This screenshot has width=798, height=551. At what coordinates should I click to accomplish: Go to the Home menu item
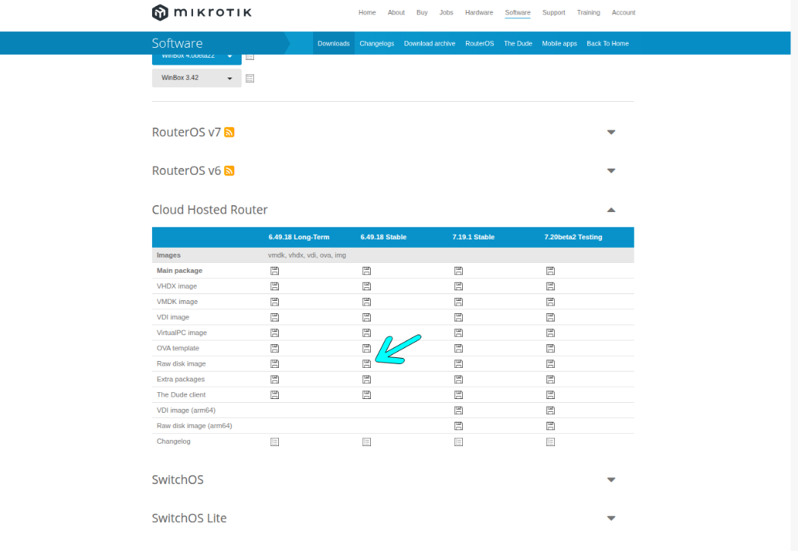(367, 12)
